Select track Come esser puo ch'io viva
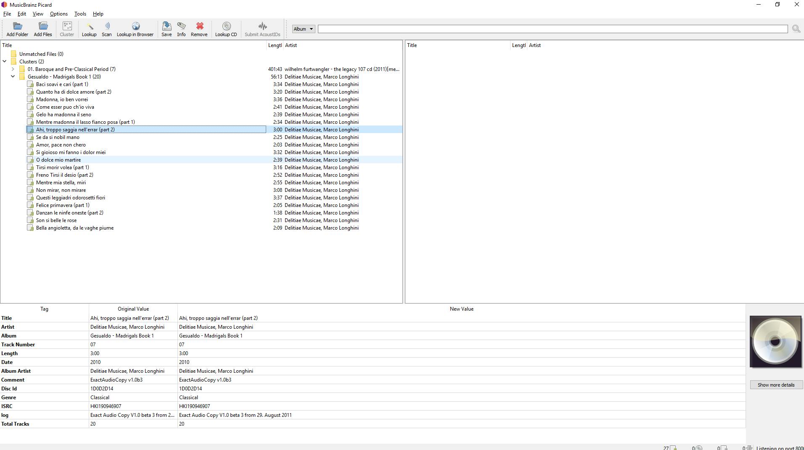The width and height of the screenshot is (804, 450). pyautogui.click(x=65, y=107)
